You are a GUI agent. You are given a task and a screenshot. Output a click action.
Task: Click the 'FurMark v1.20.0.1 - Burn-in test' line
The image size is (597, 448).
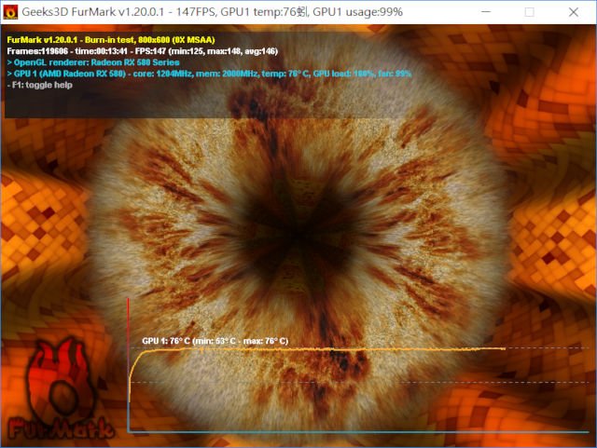click(111, 39)
